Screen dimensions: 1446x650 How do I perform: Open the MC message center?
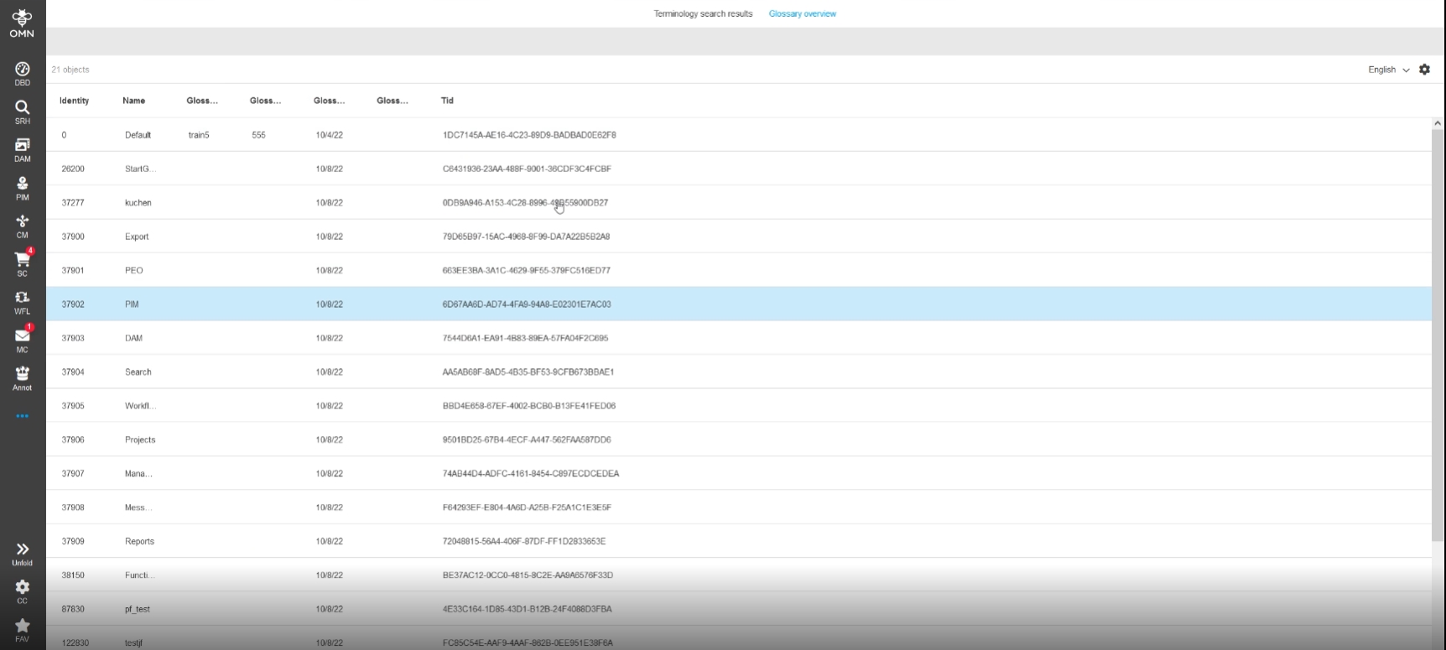(x=23, y=341)
